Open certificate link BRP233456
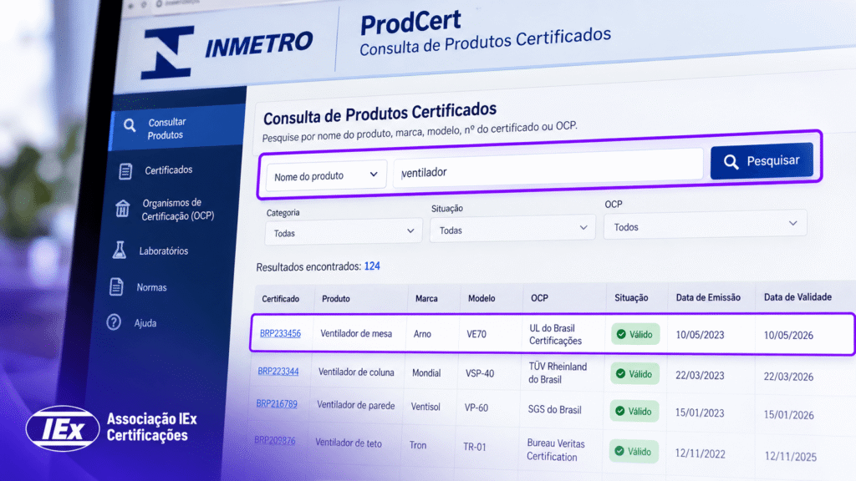This screenshot has height=481, width=856. point(280,333)
